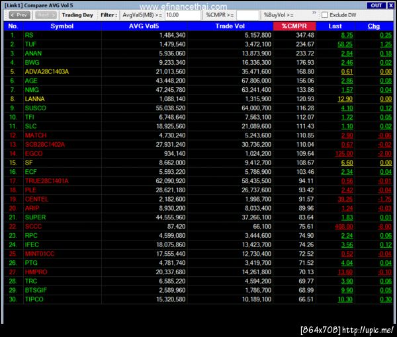The width and height of the screenshot is (397, 337).
Task: Select the ANAN symbol
Action: coord(33,54)
